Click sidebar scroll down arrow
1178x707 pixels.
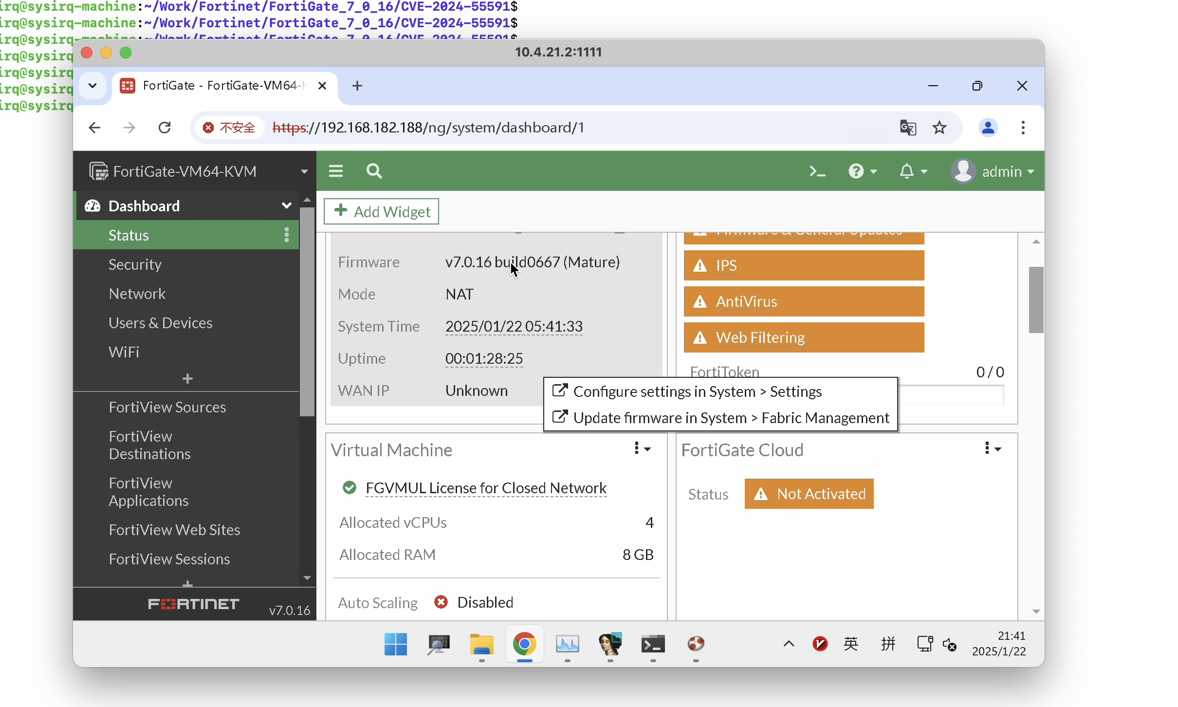[x=307, y=578]
